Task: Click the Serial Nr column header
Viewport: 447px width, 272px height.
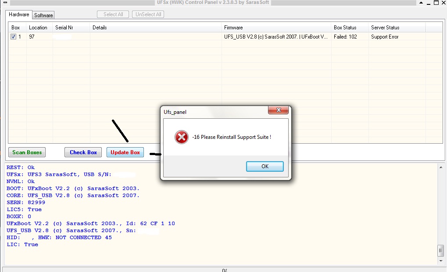Action: 71,28
